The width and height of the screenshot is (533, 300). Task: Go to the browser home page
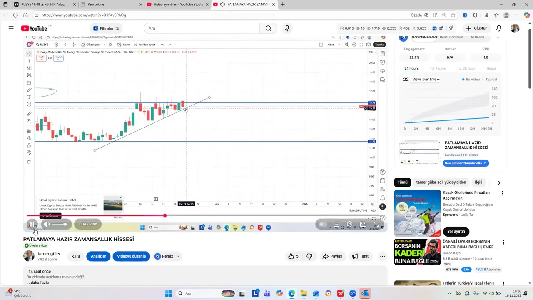pyautogui.click(x=25, y=15)
